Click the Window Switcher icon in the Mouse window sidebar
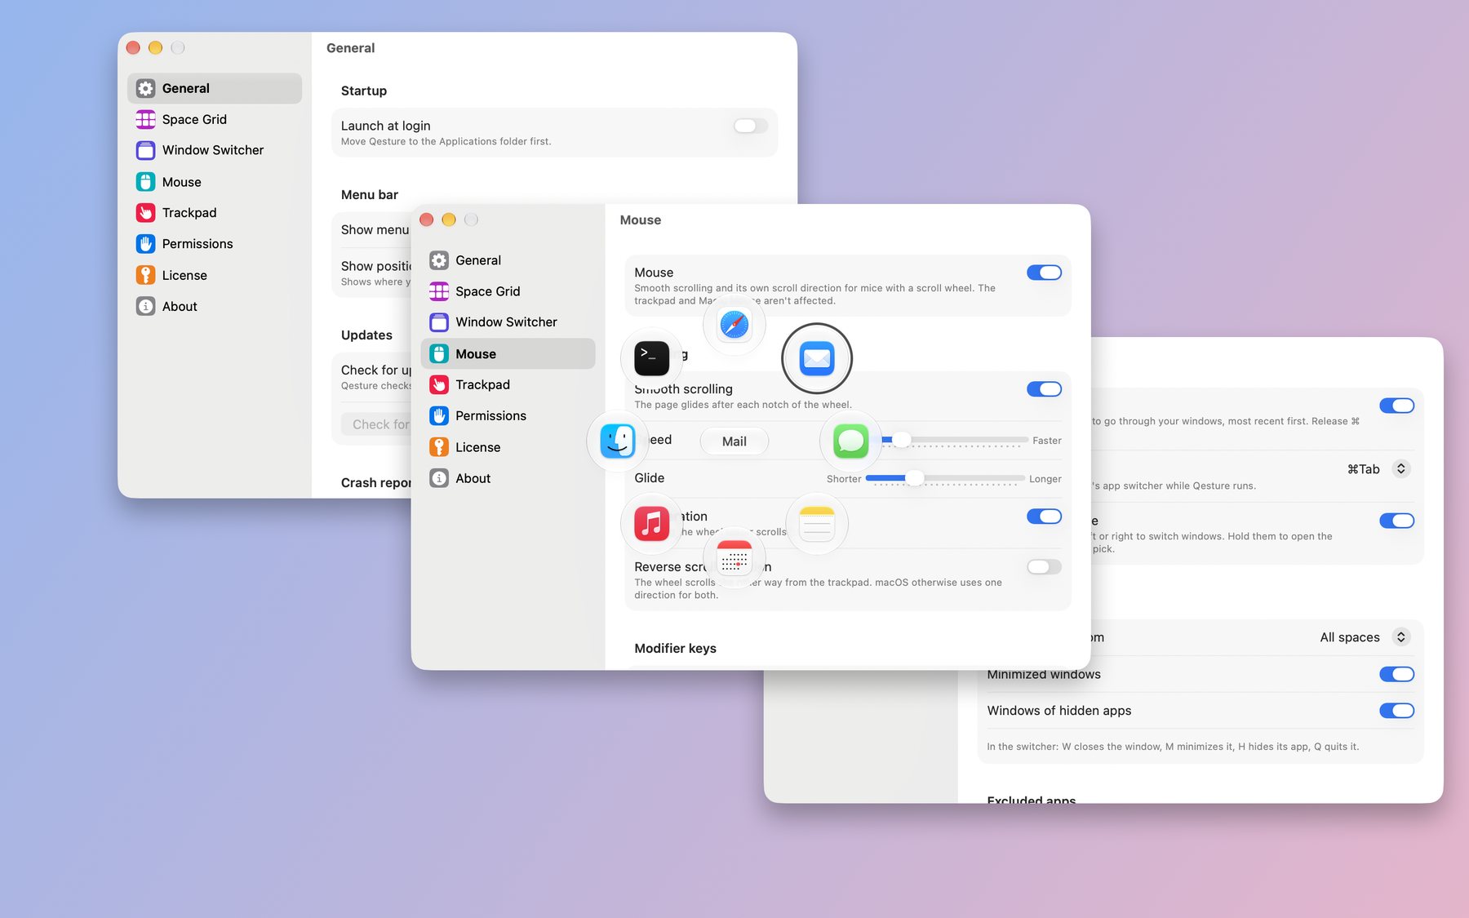The width and height of the screenshot is (1469, 918). click(439, 322)
